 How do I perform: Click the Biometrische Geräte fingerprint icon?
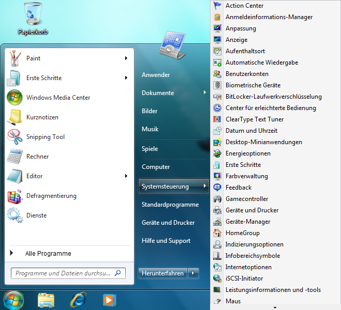[217, 85]
